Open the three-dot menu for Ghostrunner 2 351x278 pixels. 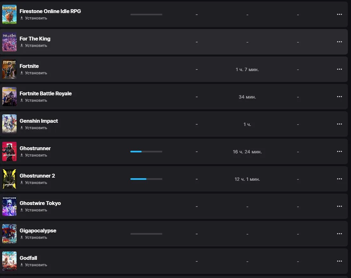[x=339, y=179]
